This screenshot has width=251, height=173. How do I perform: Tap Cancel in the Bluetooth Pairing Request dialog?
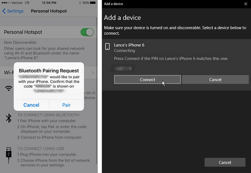(x=31, y=105)
